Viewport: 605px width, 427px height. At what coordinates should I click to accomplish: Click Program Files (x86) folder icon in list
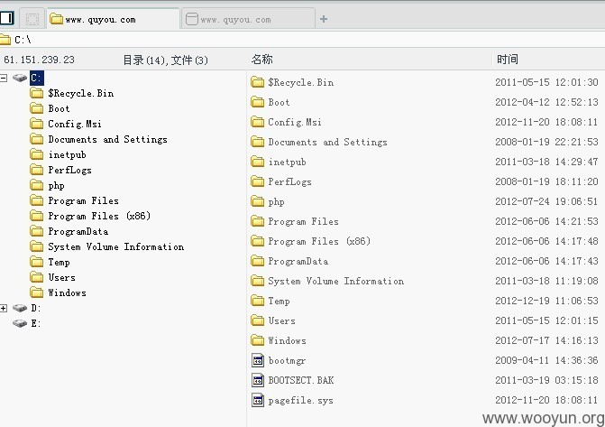[x=257, y=241]
